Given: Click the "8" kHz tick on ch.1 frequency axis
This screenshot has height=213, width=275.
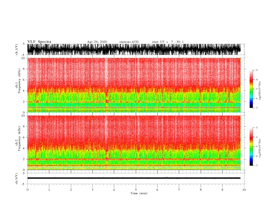Looking at the screenshot, I should pyautogui.click(x=24, y=69).
